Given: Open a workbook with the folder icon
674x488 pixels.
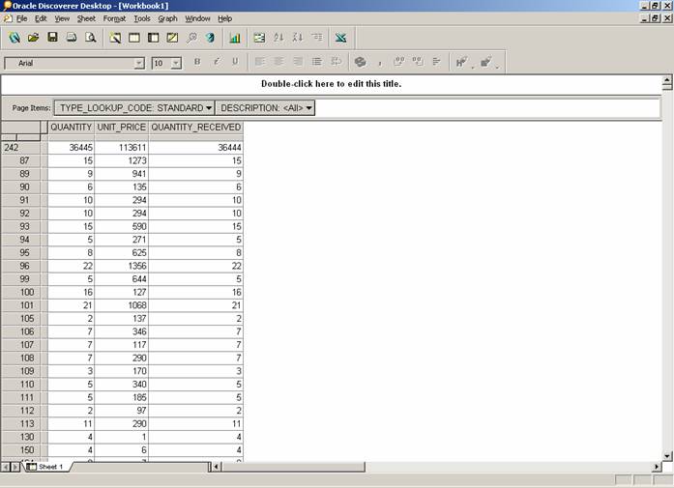Looking at the screenshot, I should [33, 39].
